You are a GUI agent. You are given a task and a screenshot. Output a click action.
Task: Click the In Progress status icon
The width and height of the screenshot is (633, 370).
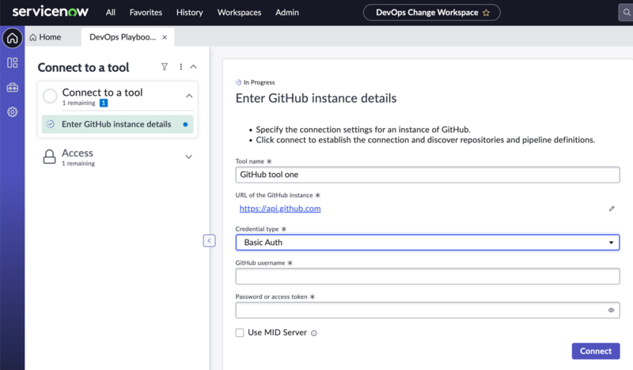[x=238, y=82]
